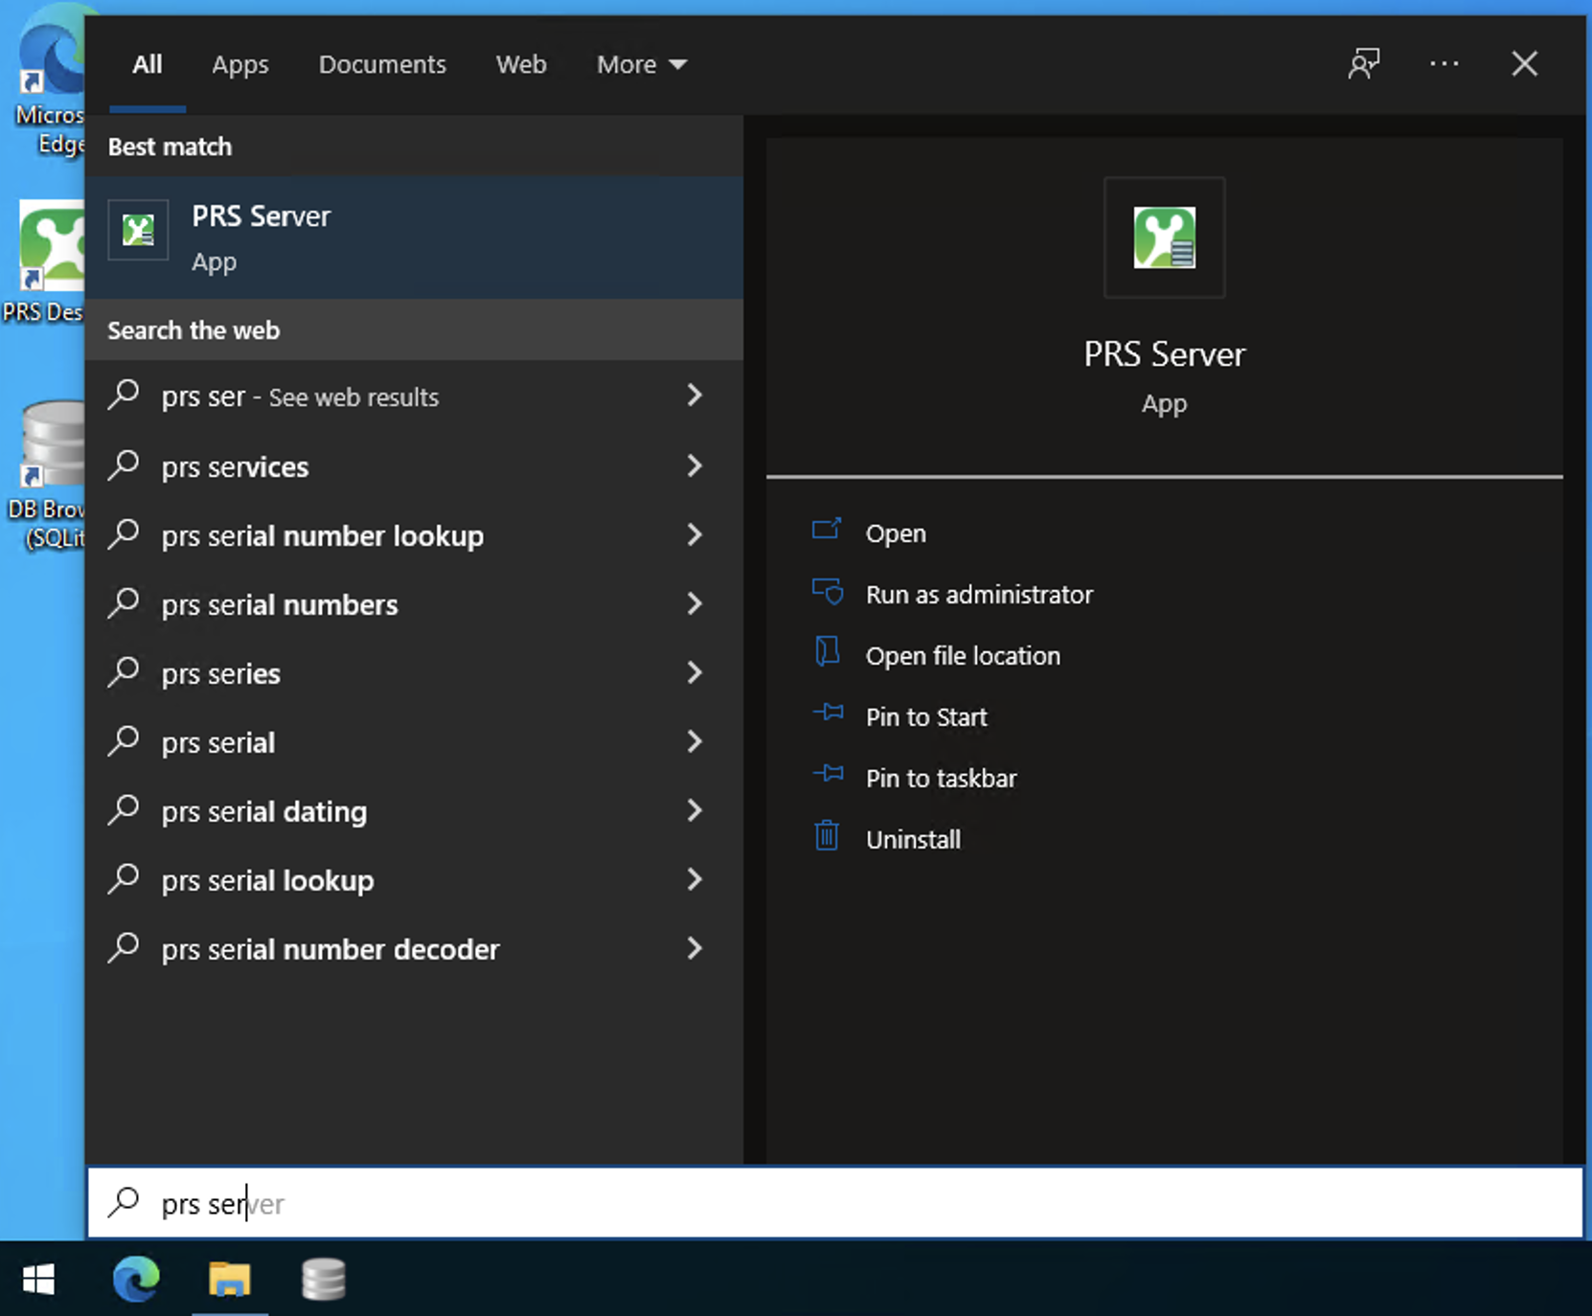Image resolution: width=1592 pixels, height=1316 pixels.
Task: Choose Open file location
Action: (963, 656)
